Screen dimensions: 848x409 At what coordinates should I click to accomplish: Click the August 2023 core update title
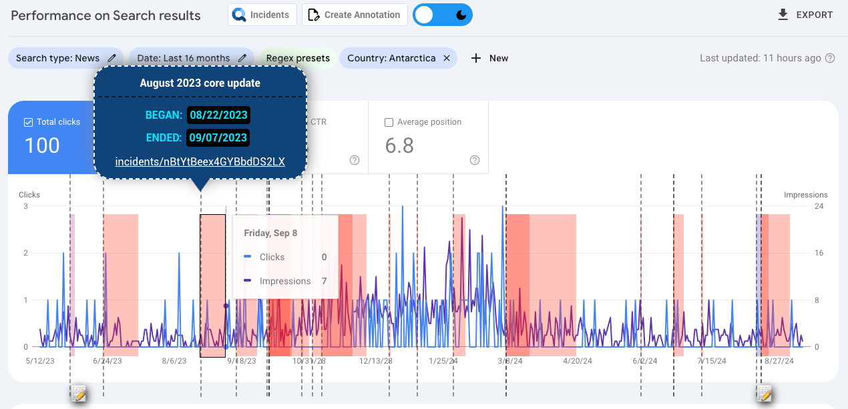click(200, 83)
